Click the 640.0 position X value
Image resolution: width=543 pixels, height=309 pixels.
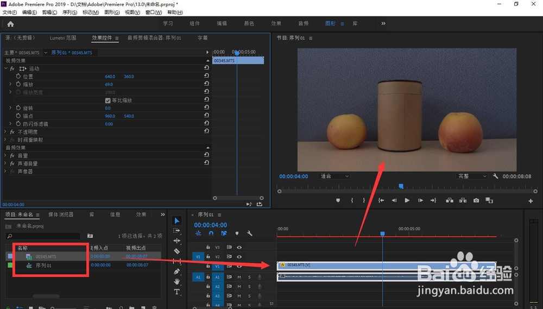110,77
